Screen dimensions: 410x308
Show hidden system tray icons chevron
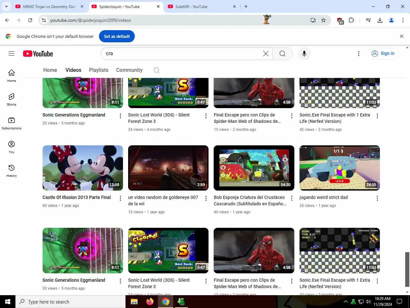tap(345, 302)
